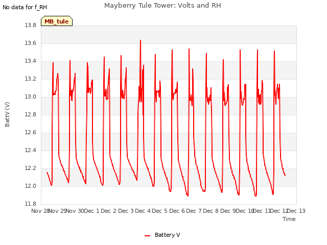Click the 'Time' x-axis label
The height and width of the screenshot is (245, 327).
tap(289, 219)
